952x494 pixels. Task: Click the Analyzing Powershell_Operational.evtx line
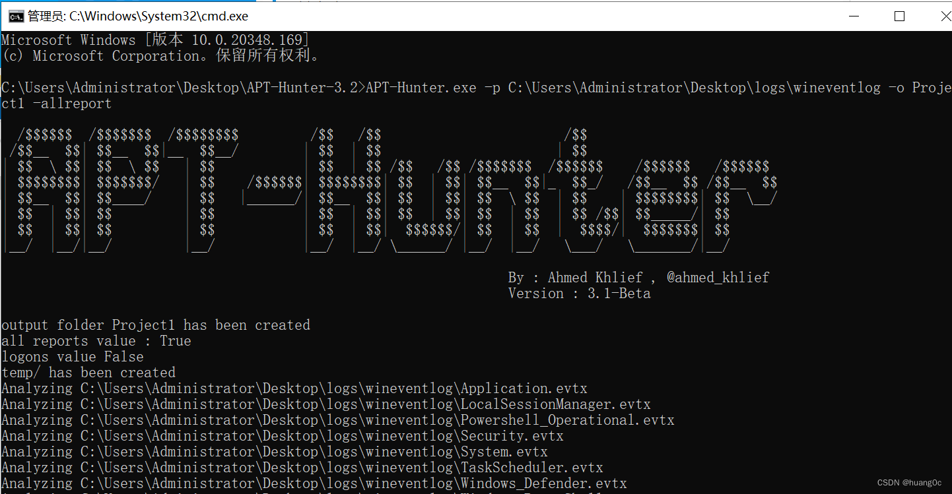pos(338,420)
